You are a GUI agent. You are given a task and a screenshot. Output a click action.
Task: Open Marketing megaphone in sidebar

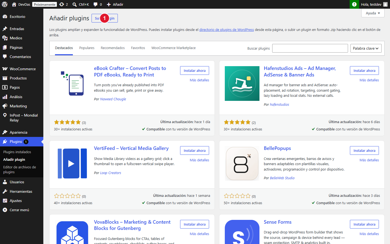click(x=5, y=106)
